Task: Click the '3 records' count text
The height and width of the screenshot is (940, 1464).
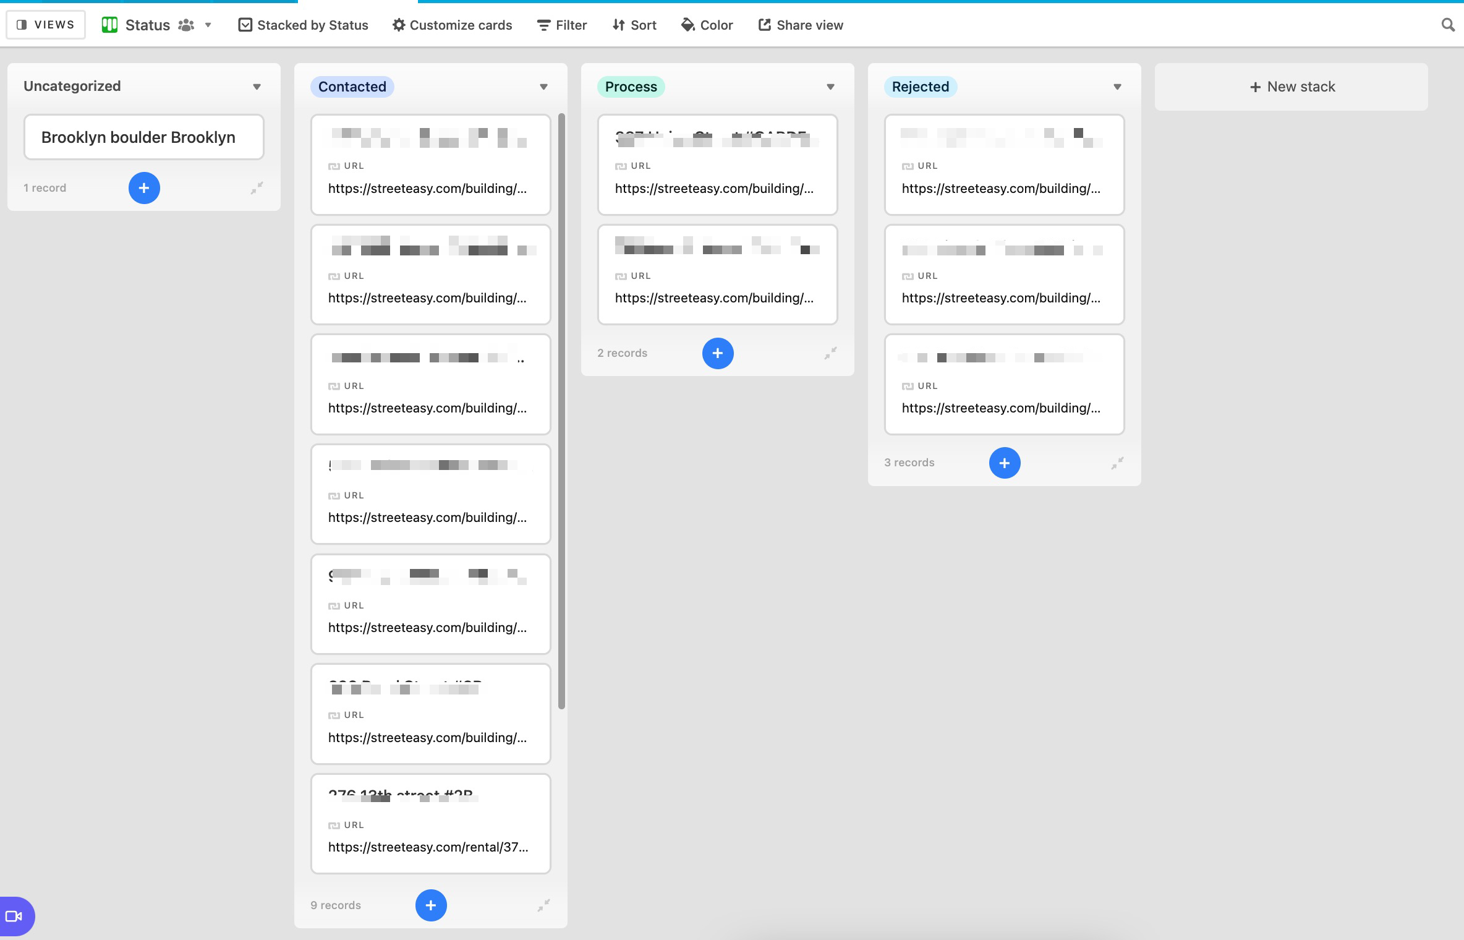Action: [x=909, y=463]
